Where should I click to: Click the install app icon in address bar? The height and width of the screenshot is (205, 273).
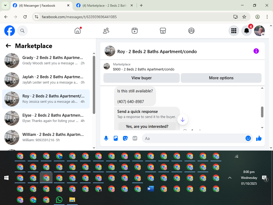pos(236,17)
